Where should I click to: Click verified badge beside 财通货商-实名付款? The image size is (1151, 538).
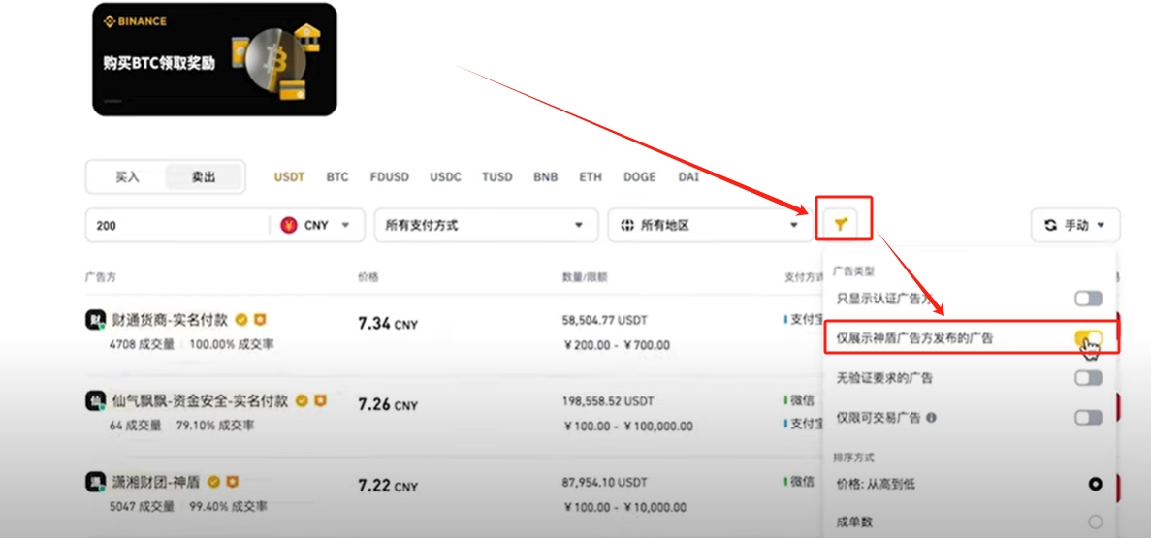pos(241,320)
